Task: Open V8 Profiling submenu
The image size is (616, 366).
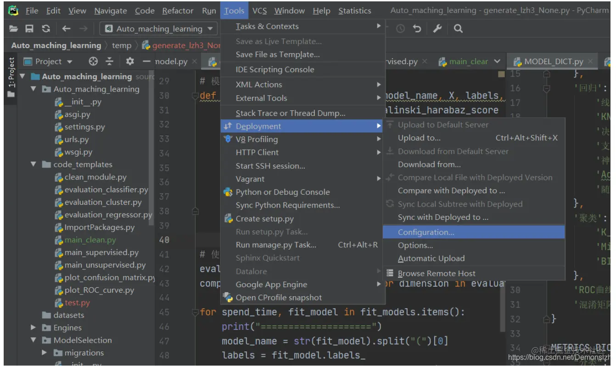Action: tap(302, 139)
